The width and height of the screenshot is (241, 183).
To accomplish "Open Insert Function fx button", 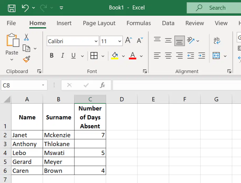I will coord(102,85).
